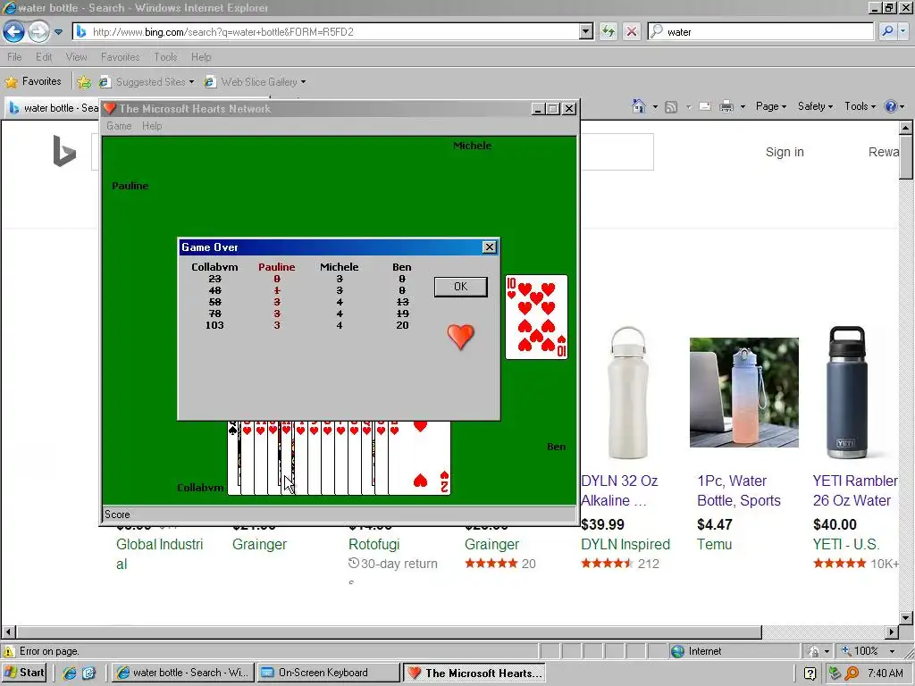The height and width of the screenshot is (686, 915).
Task: Open the DYLN 32 Oz Alkaline product link
Action: tap(620, 490)
